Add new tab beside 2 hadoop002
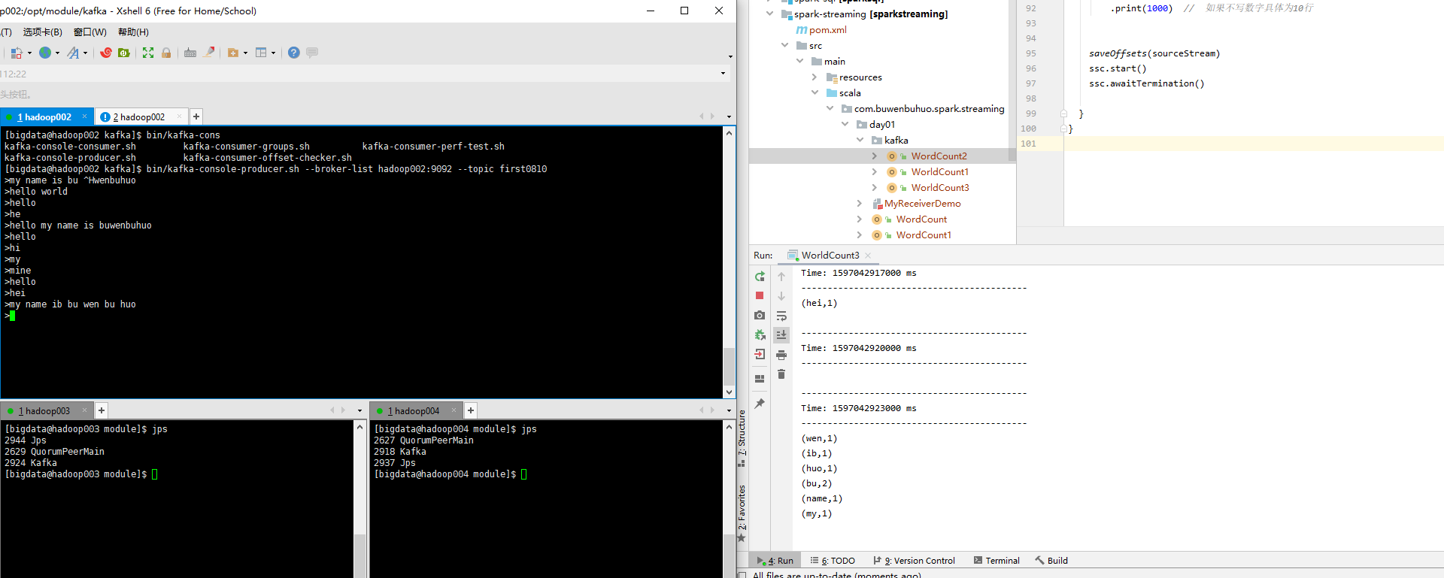The image size is (1444, 578). 196,117
